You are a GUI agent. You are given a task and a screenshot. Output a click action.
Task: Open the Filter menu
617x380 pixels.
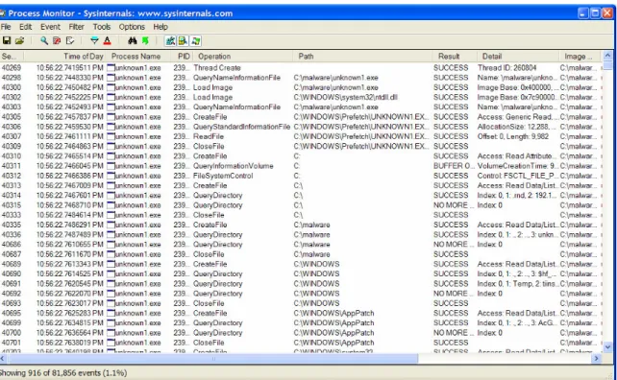pos(76,27)
